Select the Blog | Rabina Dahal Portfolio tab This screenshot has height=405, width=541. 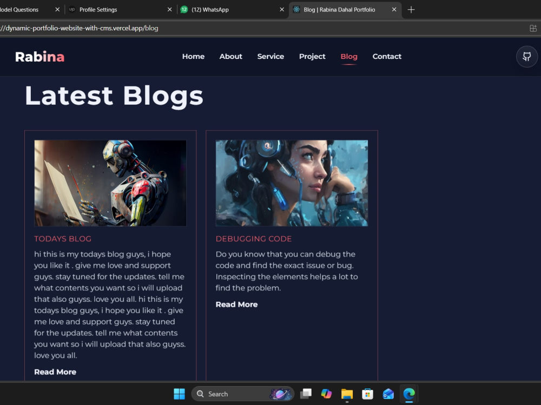tap(345, 10)
